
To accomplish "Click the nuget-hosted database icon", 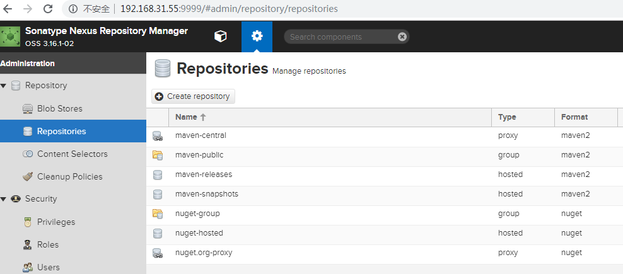I will coord(158,234).
